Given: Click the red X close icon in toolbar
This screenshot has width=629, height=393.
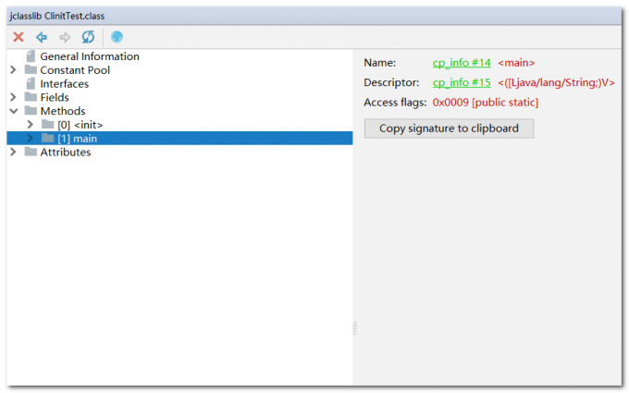Looking at the screenshot, I should tap(18, 37).
